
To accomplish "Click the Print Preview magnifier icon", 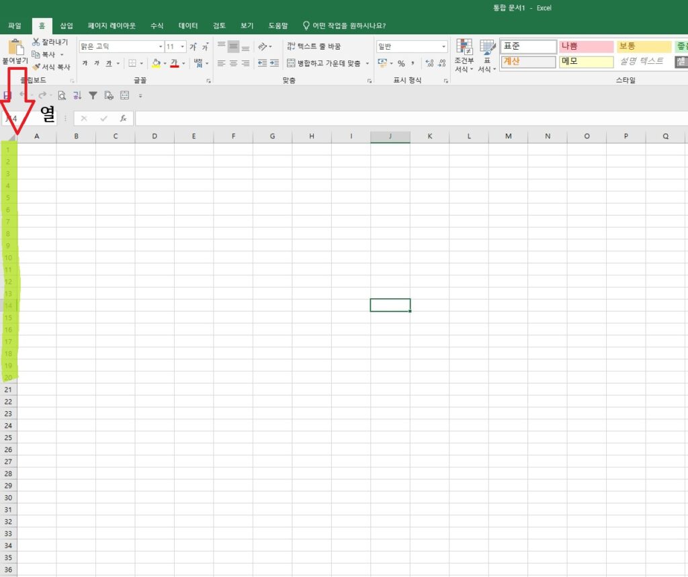I will point(62,95).
